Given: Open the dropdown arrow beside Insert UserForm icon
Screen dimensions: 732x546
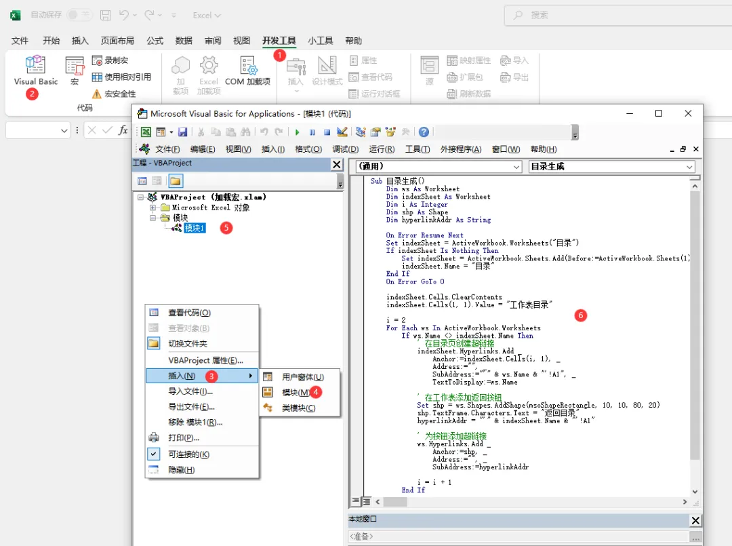Looking at the screenshot, I should pos(171,132).
